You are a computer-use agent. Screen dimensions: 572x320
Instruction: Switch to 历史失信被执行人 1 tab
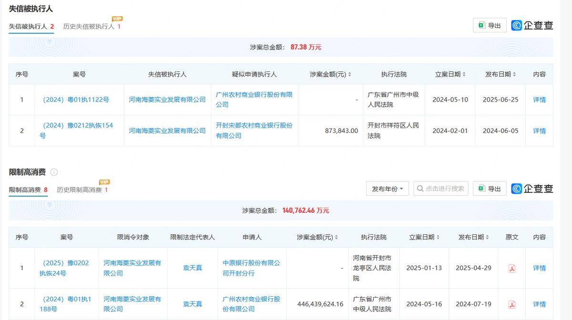pos(92,27)
